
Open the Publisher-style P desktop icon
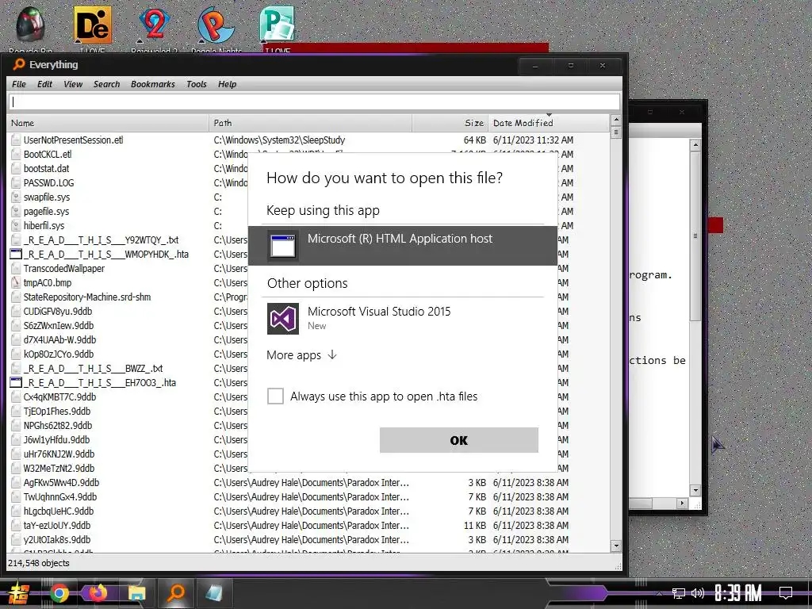277,25
